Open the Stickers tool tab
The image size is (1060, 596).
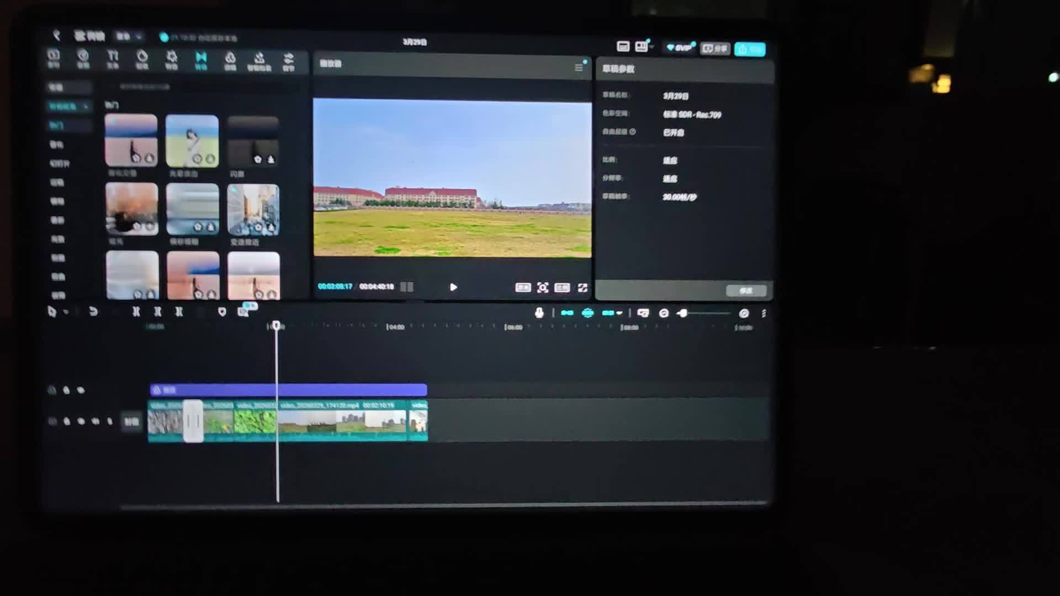tap(142, 59)
